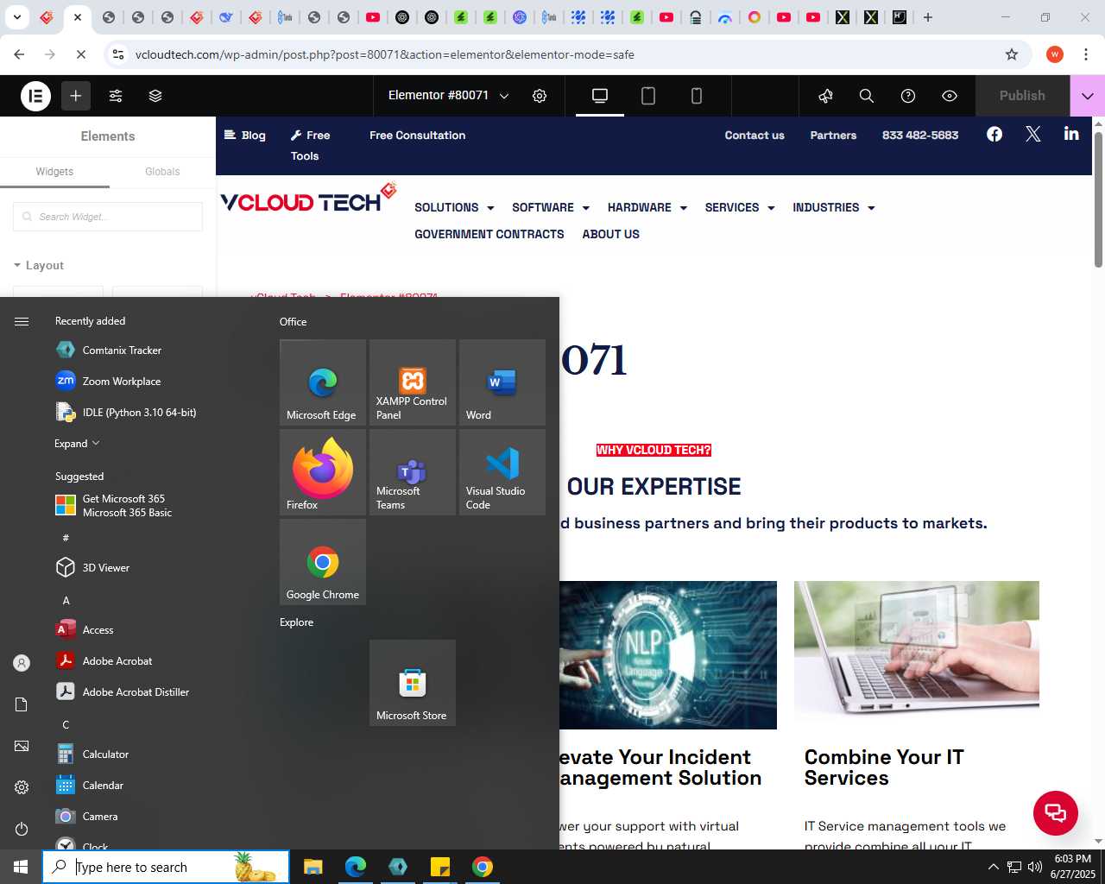Click the Add Element plus button
This screenshot has width=1105, height=884.
(76, 96)
